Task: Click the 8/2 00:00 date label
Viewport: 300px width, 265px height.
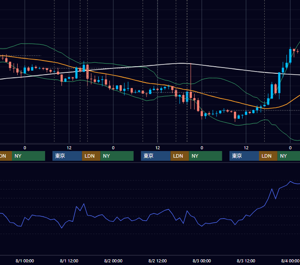Action: [x=113, y=261]
